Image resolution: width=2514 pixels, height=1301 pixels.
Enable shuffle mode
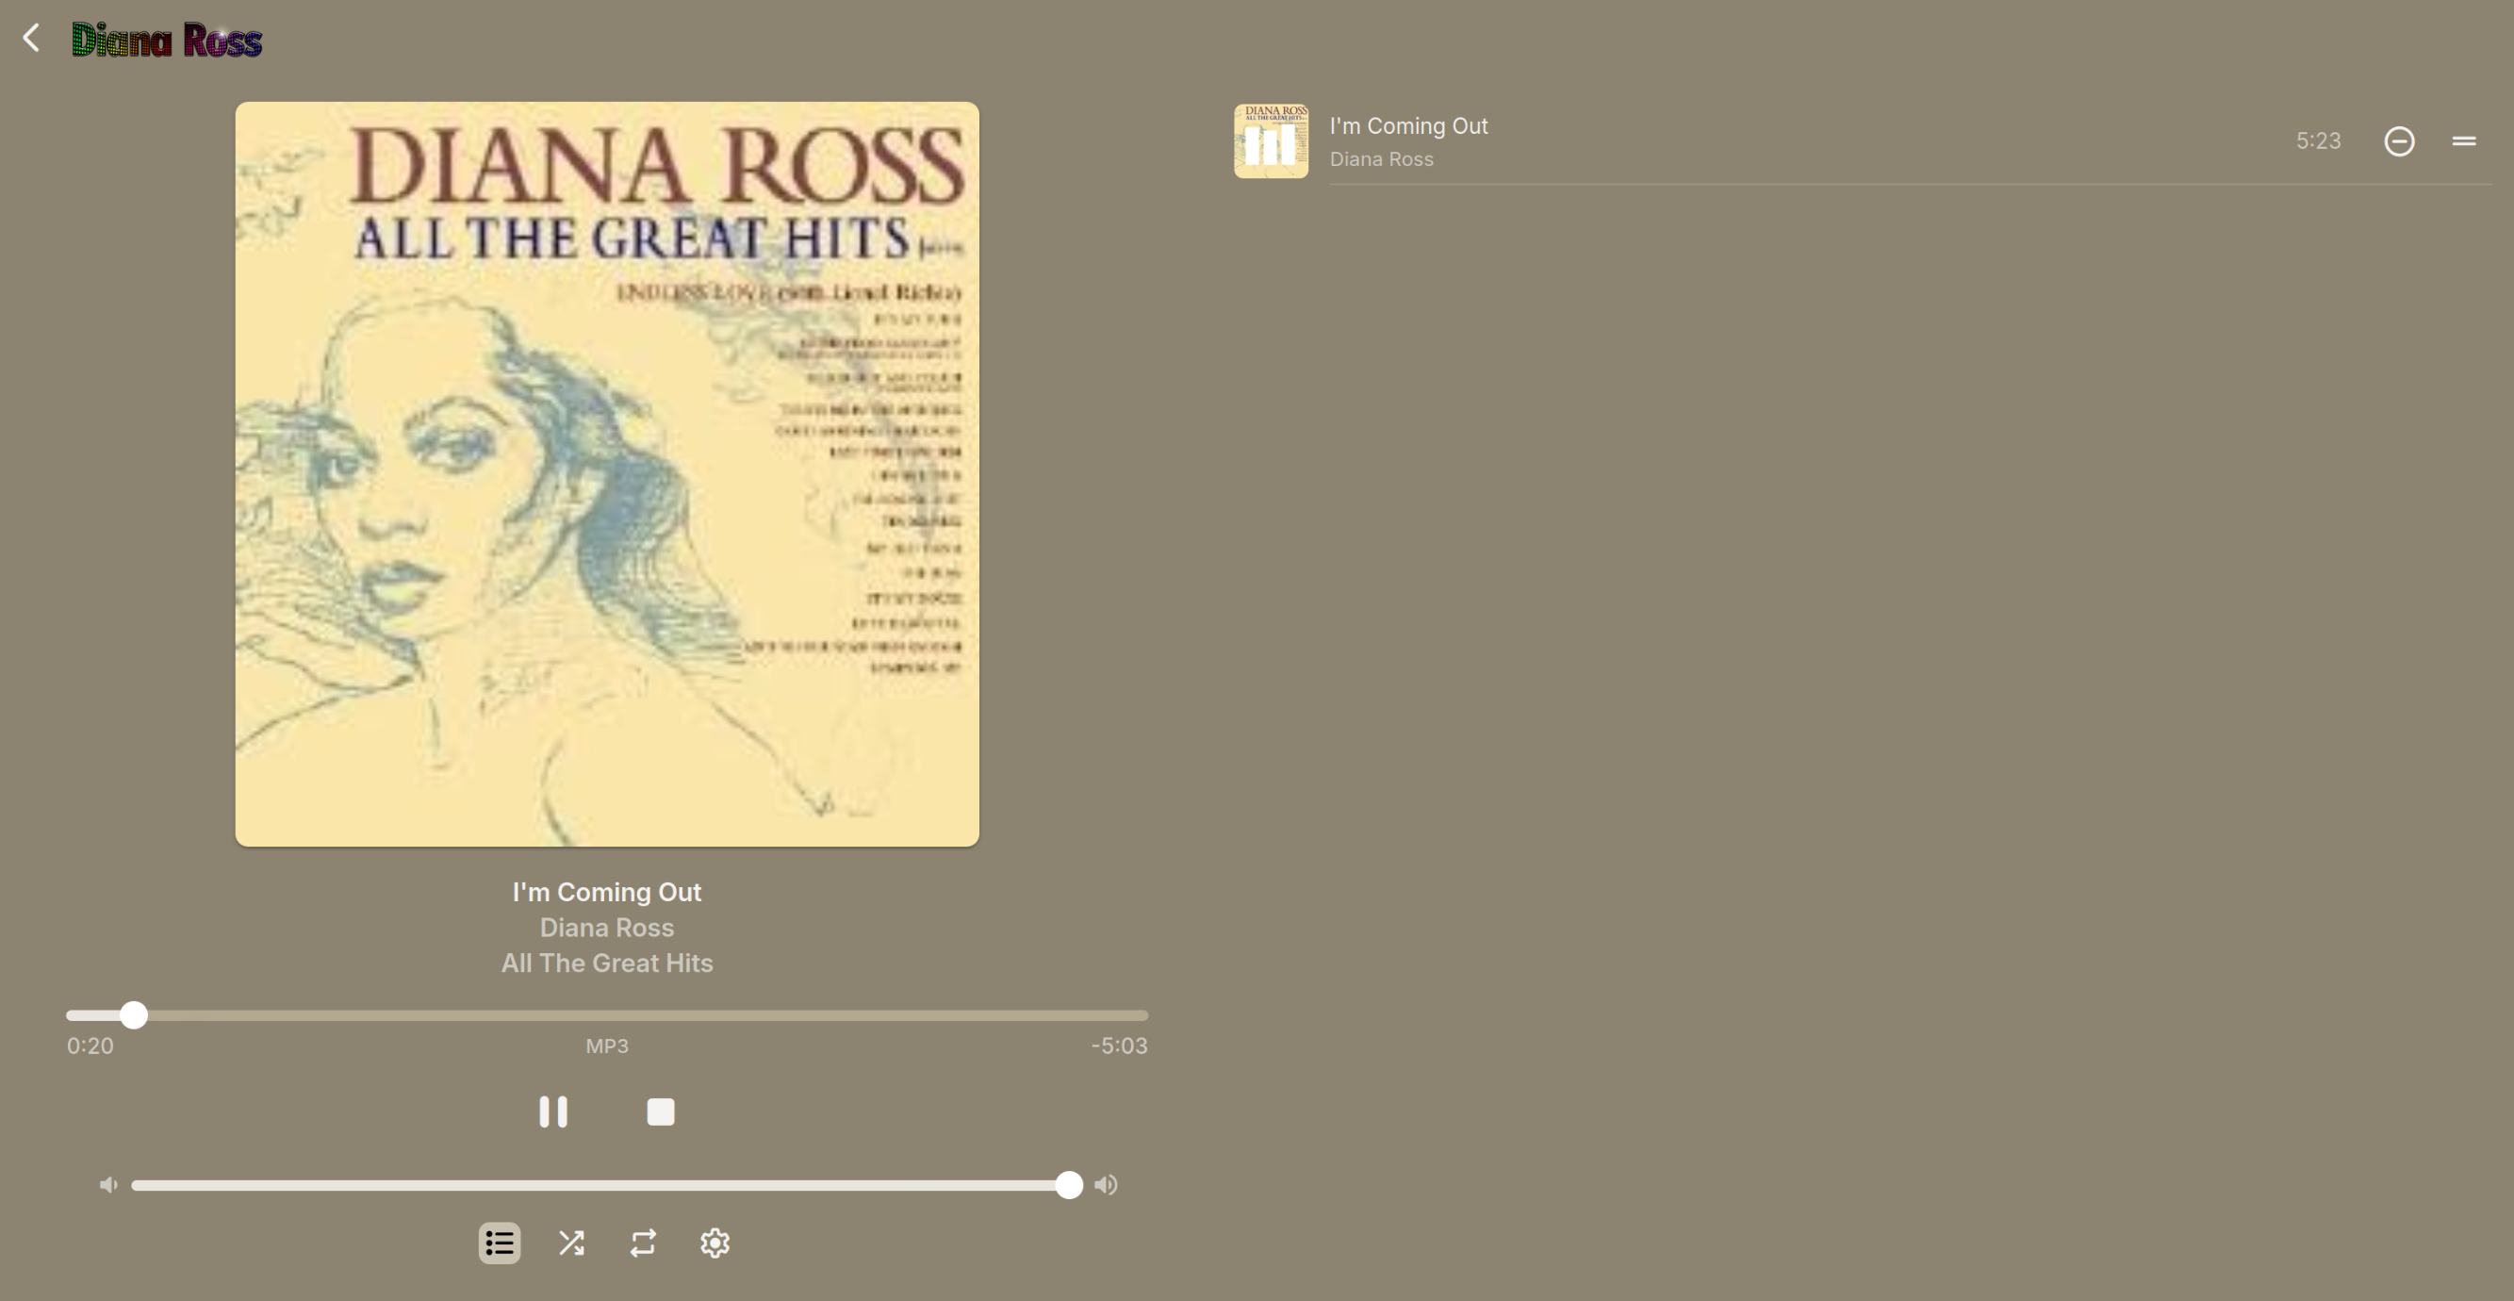[x=571, y=1243]
